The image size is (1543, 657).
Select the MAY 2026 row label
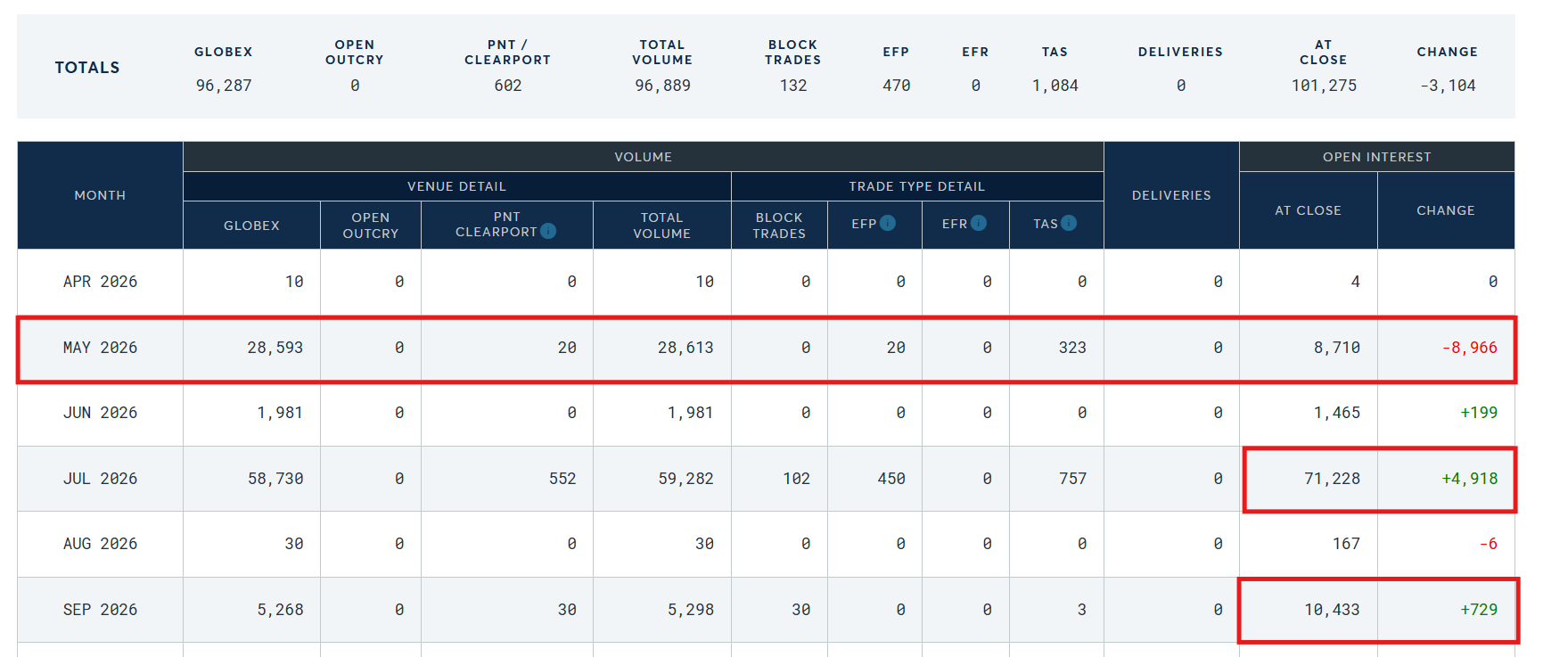(100, 348)
